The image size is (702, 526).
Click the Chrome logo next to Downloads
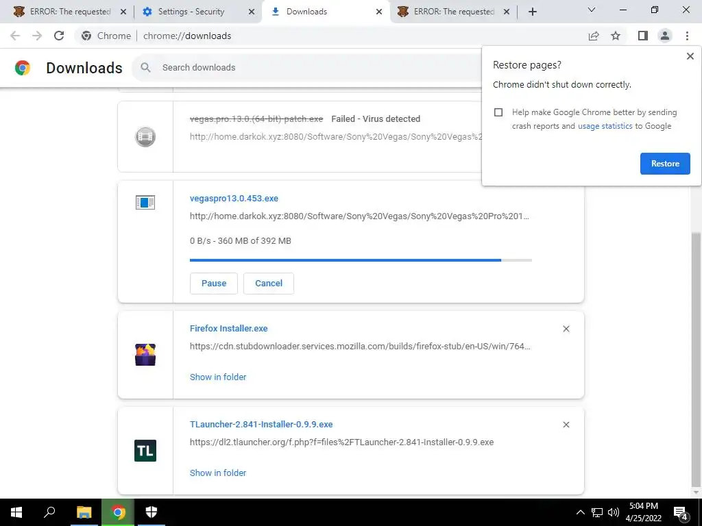coord(23,68)
